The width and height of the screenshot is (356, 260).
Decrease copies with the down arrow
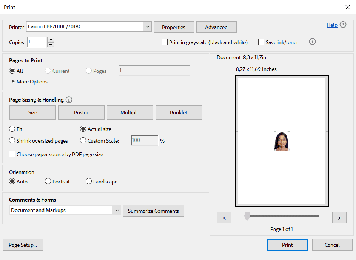click(x=51, y=45)
